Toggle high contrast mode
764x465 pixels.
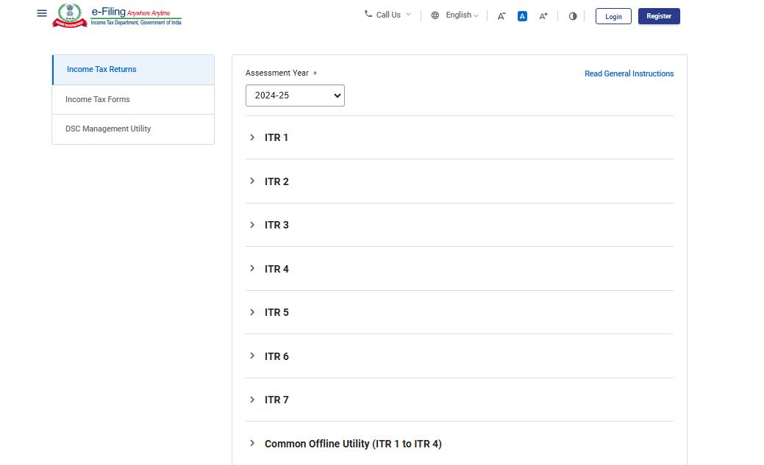573,16
